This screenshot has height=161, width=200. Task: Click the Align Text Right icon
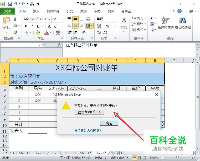[x=81, y=26]
